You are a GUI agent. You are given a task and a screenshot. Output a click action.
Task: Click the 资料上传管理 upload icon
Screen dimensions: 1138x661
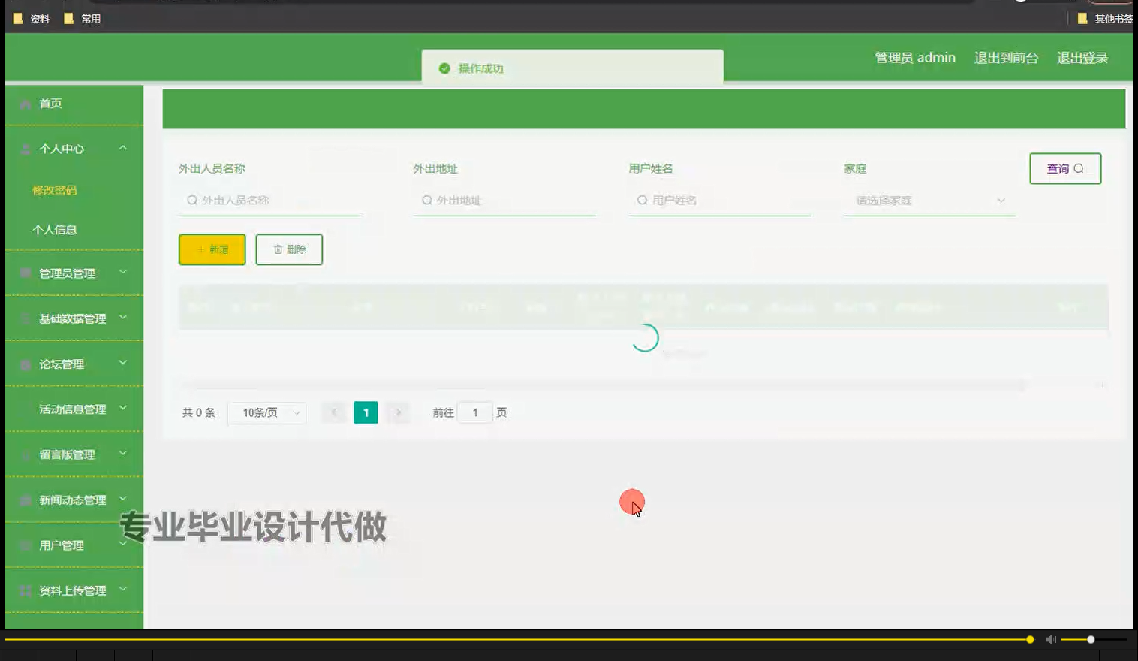coord(25,590)
